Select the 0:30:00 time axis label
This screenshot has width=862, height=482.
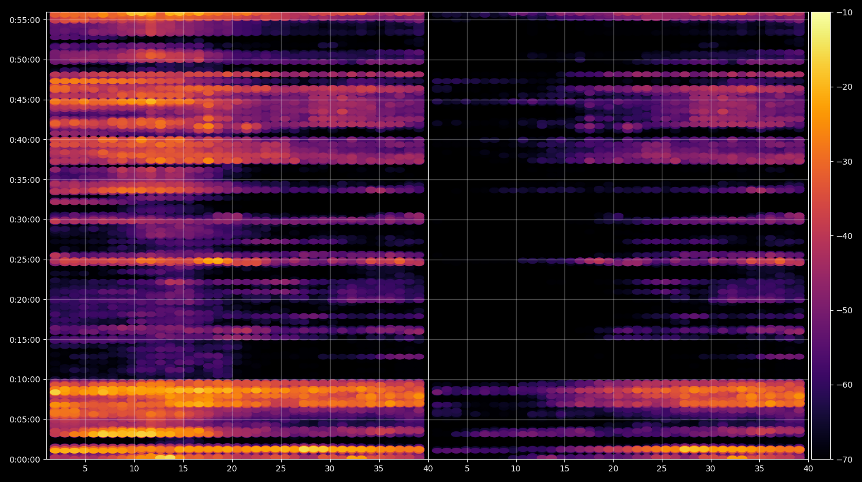25,219
